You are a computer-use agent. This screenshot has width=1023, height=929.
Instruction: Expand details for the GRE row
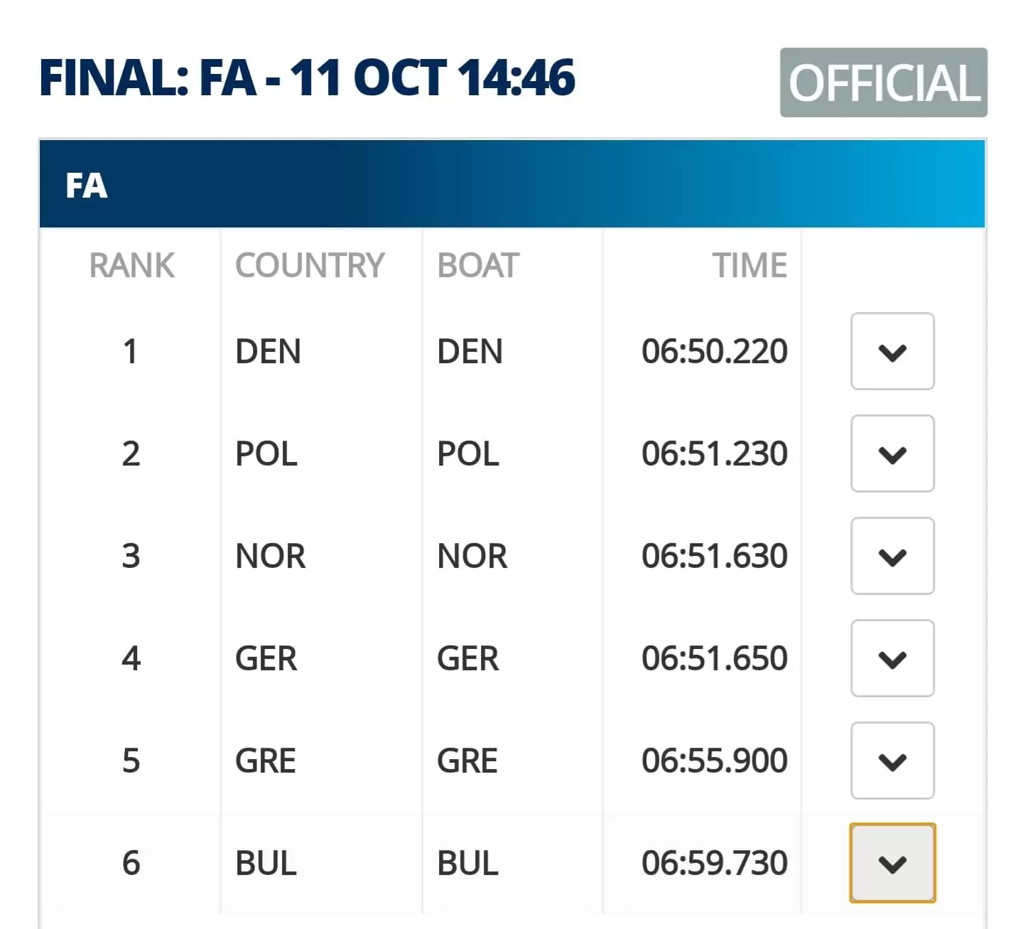point(892,761)
